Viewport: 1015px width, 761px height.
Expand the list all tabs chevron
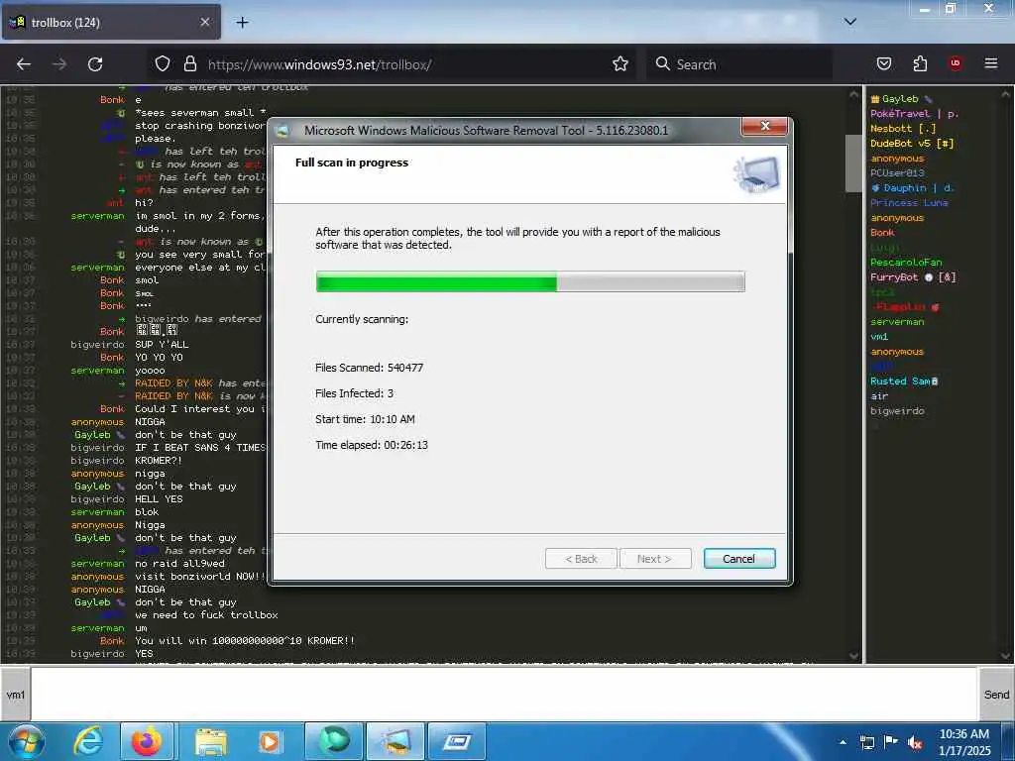point(849,22)
